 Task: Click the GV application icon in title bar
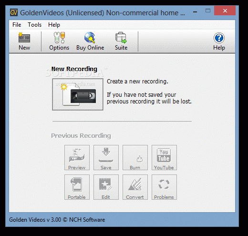pos(14,12)
